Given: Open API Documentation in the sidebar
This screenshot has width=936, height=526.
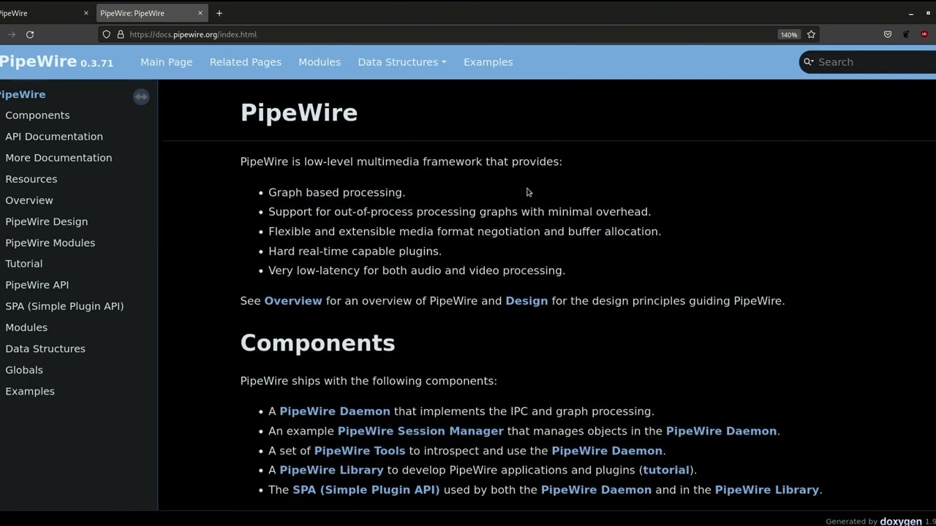Looking at the screenshot, I should [54, 137].
